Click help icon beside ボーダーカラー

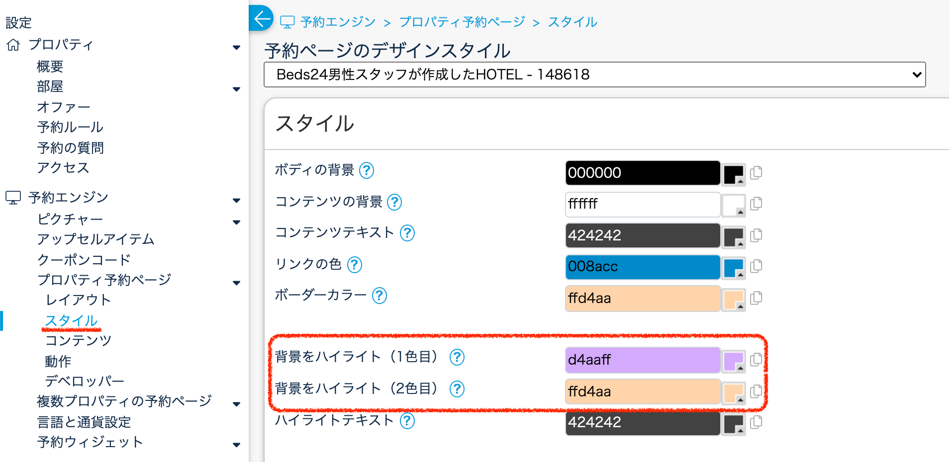point(379,296)
